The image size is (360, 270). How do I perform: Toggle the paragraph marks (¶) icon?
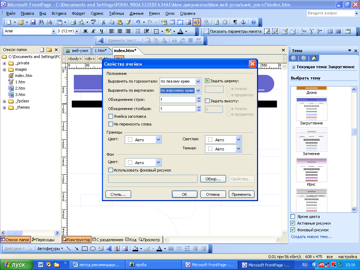point(235,22)
